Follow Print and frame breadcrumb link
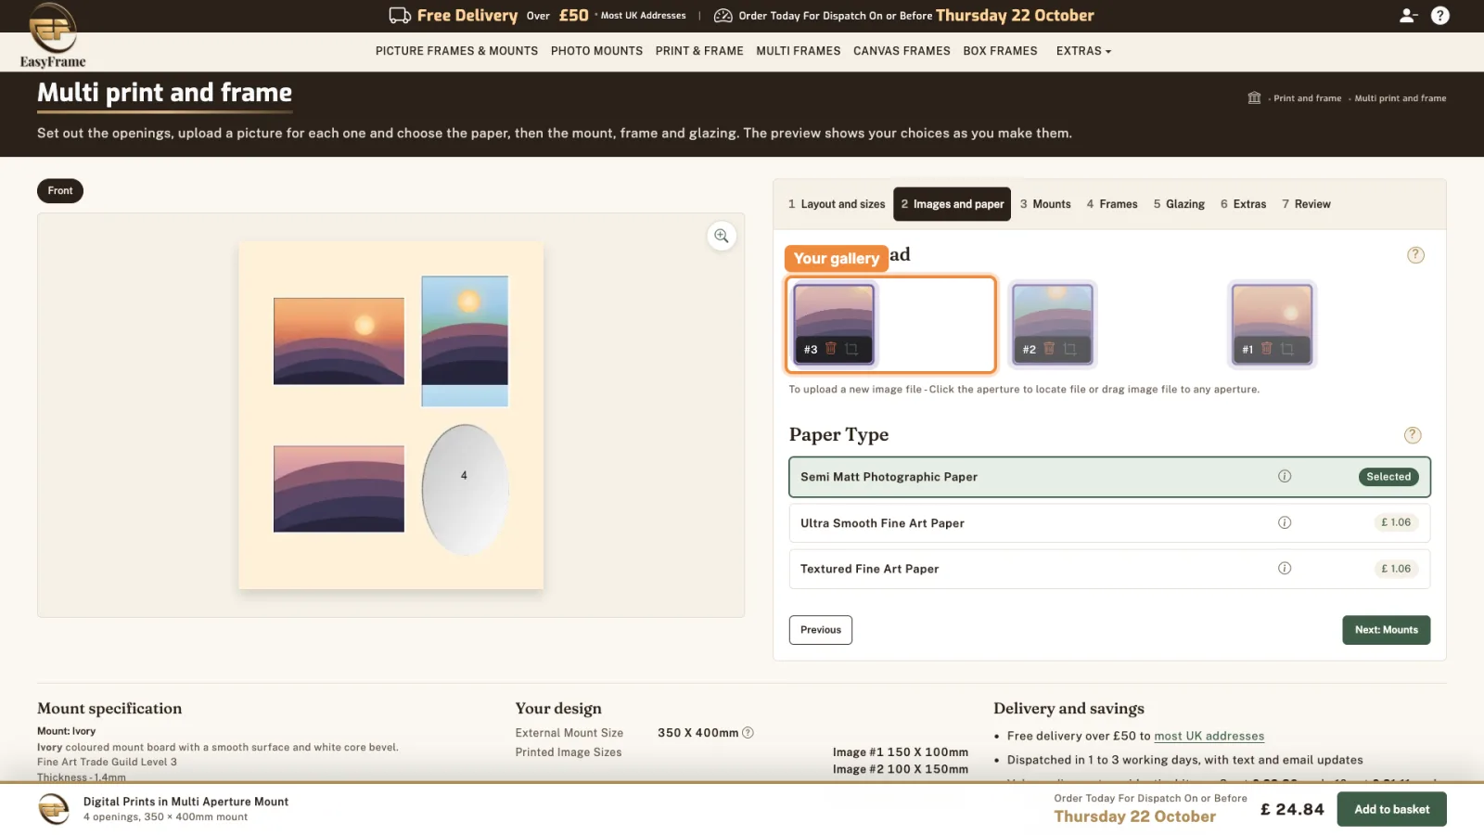 [x=1307, y=98]
